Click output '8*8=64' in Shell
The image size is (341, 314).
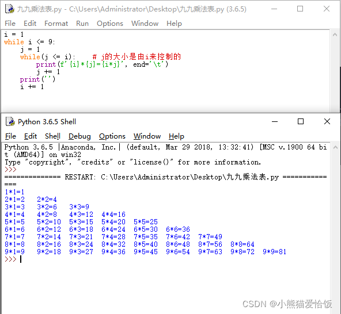(x=243, y=244)
